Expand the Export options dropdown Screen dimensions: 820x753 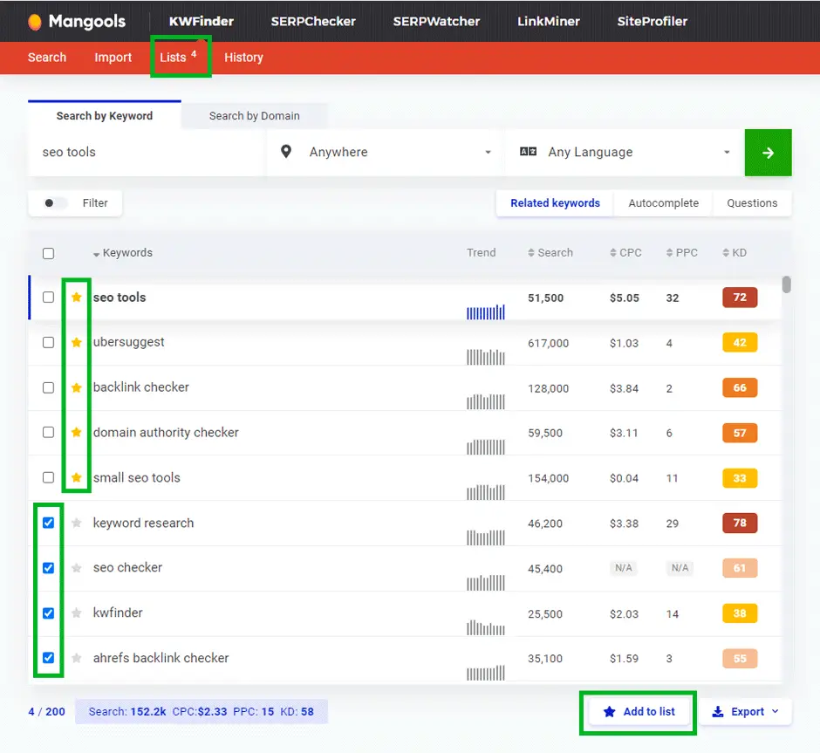coord(775,711)
